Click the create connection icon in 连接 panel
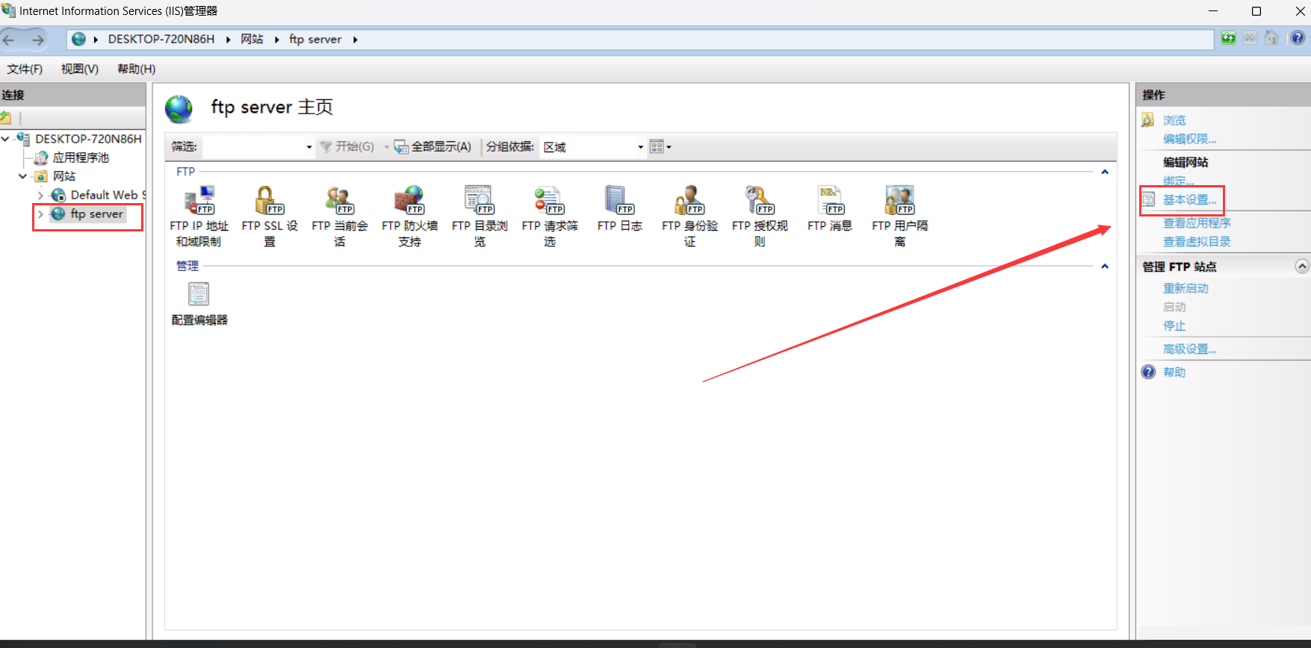Image resolution: width=1311 pixels, height=648 pixels. (6, 118)
